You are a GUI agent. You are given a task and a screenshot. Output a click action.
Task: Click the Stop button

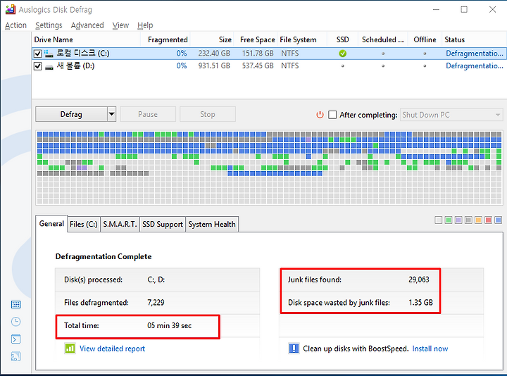[x=207, y=114]
